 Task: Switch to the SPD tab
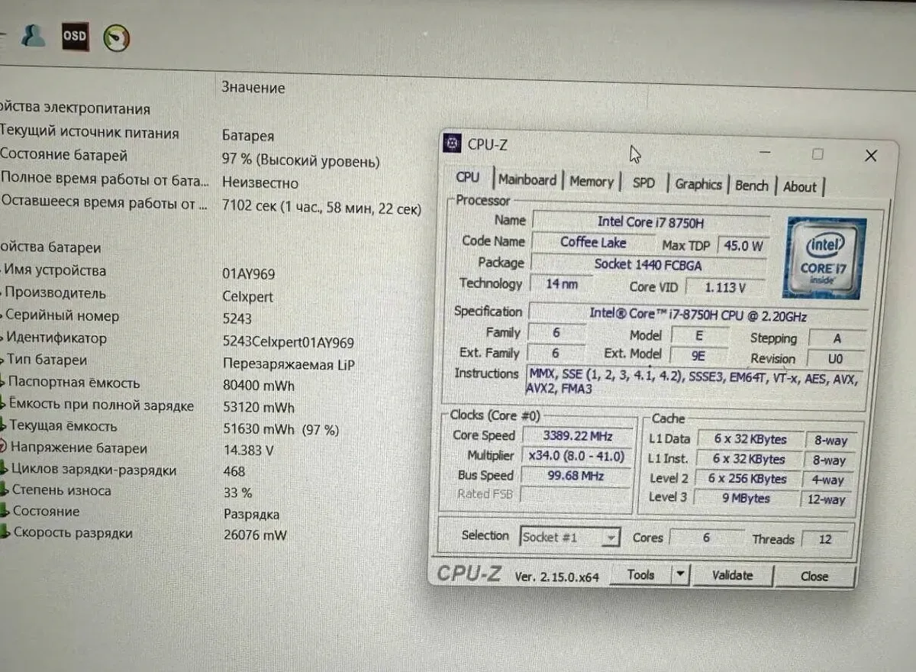point(643,183)
